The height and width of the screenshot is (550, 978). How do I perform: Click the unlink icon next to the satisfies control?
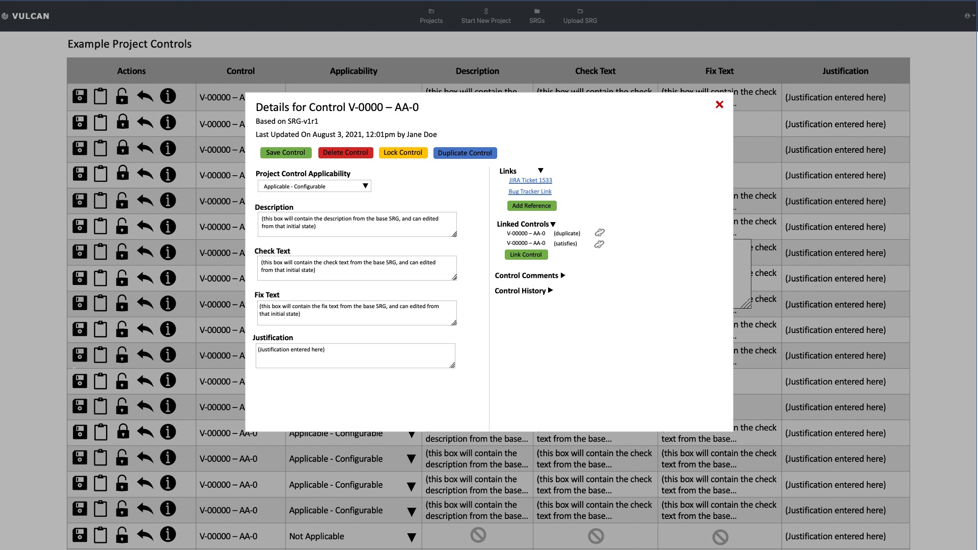(x=599, y=244)
